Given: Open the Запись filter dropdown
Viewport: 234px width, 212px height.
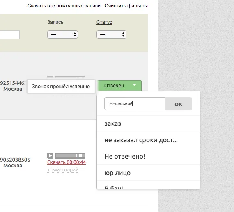Looking at the screenshot, I should [62, 34].
